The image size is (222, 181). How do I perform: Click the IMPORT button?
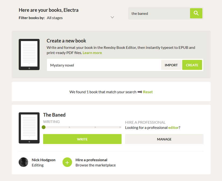coord(171,65)
